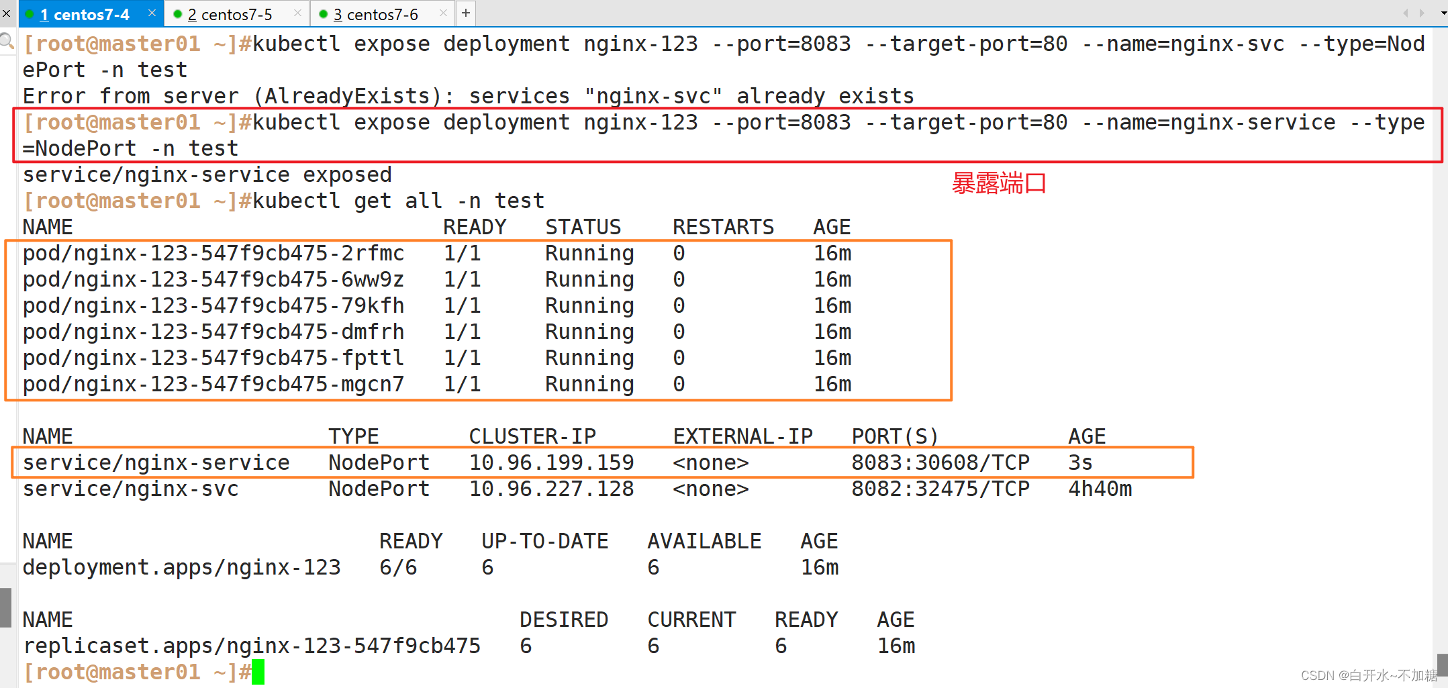1448x688 pixels.
Task: Close the centos7-6 tab
Action: pyautogui.click(x=443, y=13)
